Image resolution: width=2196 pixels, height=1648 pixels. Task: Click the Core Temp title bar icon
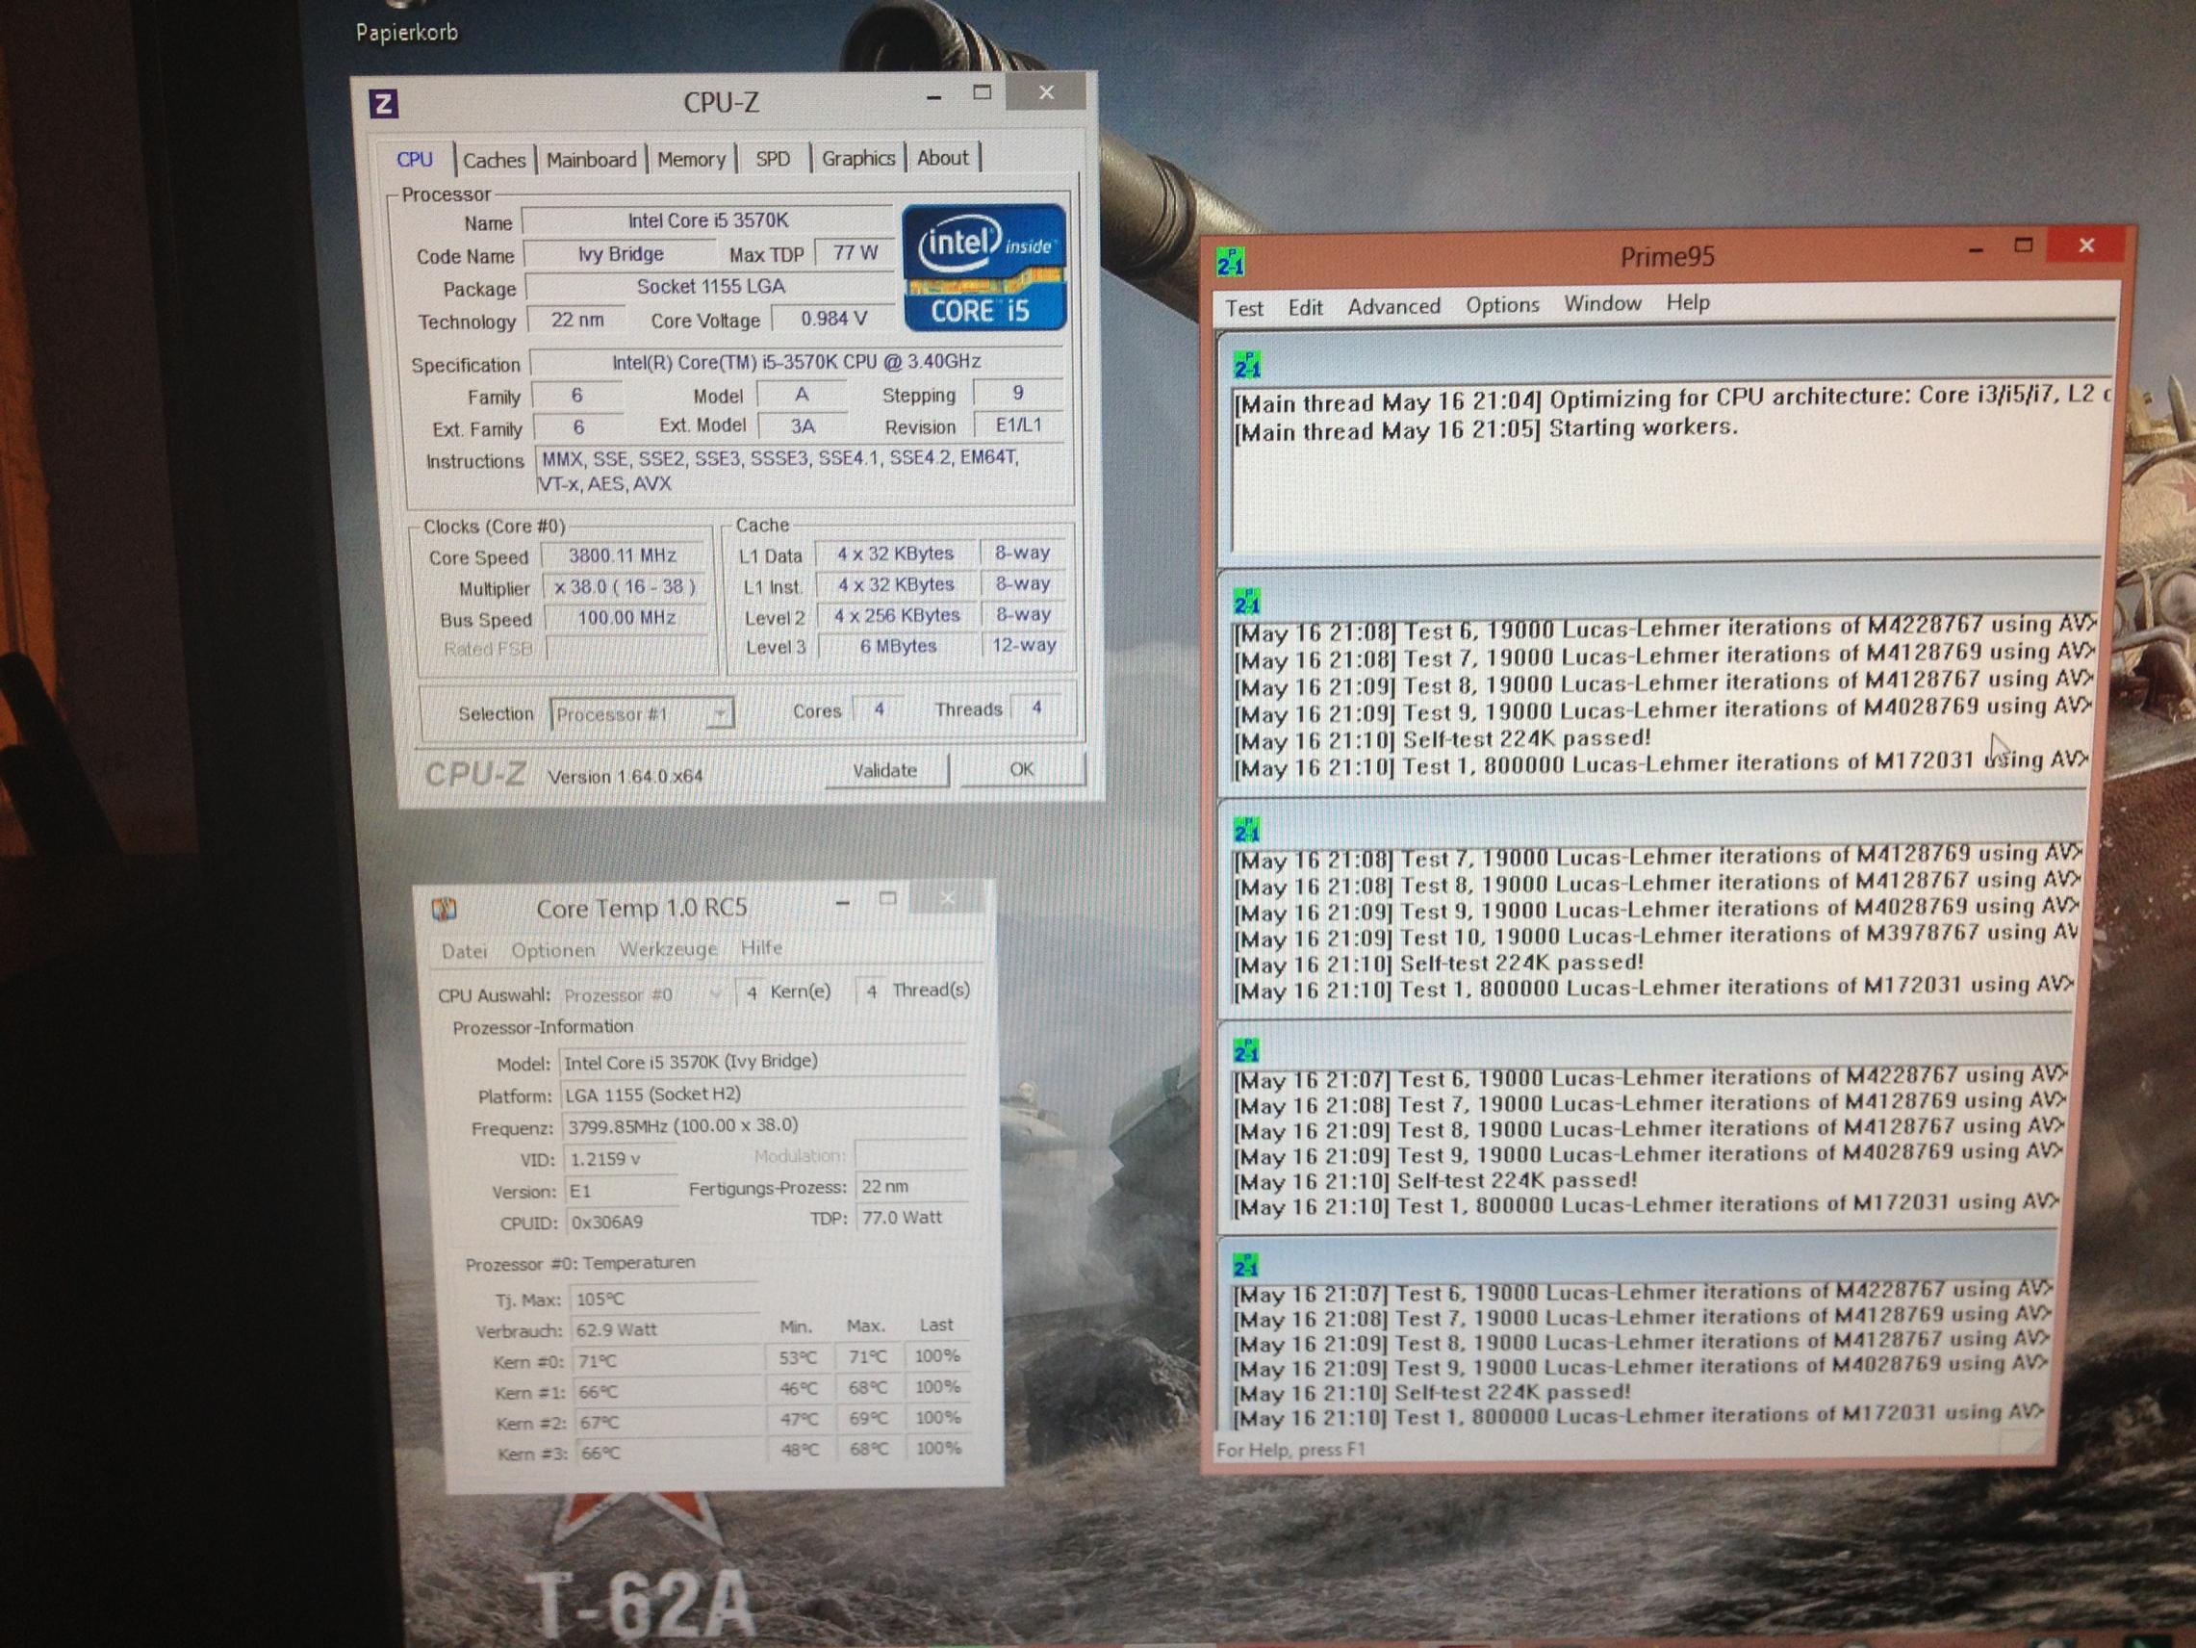coord(444,908)
